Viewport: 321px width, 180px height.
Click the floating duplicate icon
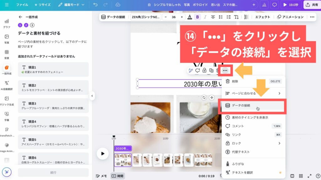(211, 71)
